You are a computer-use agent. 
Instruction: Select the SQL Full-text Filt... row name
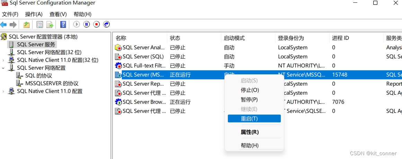pos(144,66)
